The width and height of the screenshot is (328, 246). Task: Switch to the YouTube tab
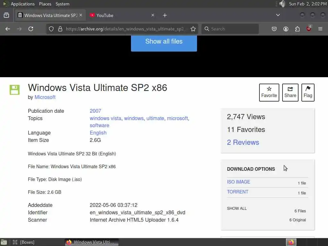121,15
